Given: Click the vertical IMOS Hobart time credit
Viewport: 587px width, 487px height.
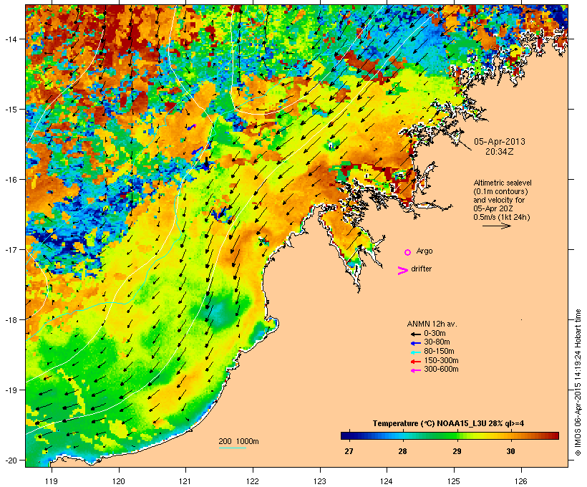Looking at the screenshot, I should (578, 382).
